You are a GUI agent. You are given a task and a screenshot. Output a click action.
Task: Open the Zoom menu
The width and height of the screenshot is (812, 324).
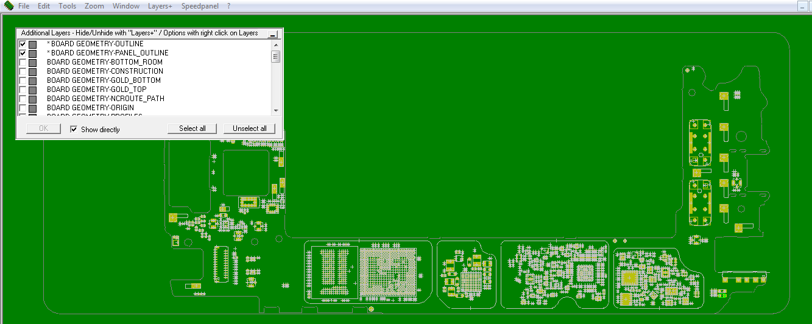[x=94, y=6]
